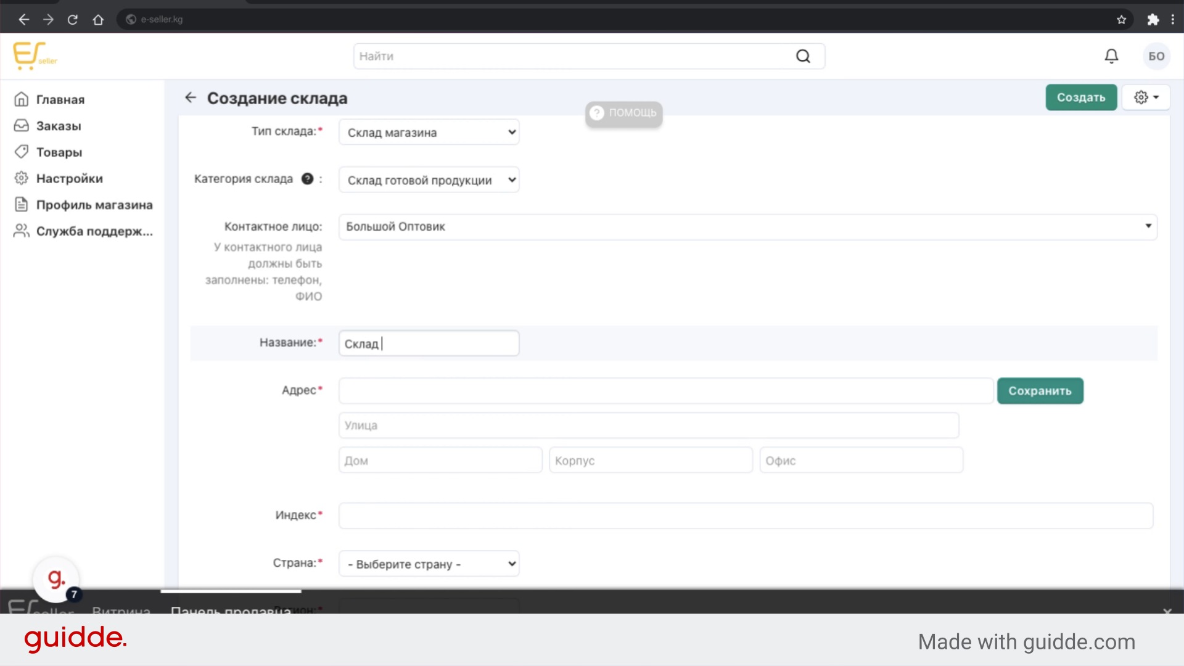Screen dimensions: 1184x666
Task: Click the question mark next to Категория склада
Action: (x=307, y=179)
